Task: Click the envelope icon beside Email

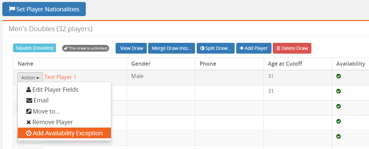Action: click(x=29, y=100)
